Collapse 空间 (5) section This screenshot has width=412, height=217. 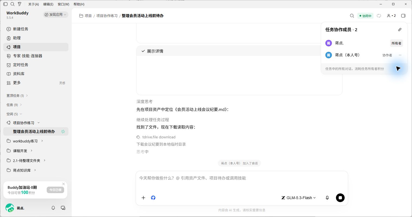point(14,114)
